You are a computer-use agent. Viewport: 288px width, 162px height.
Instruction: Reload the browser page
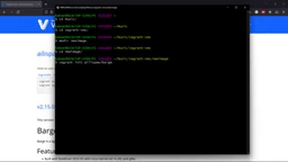click(18, 12)
